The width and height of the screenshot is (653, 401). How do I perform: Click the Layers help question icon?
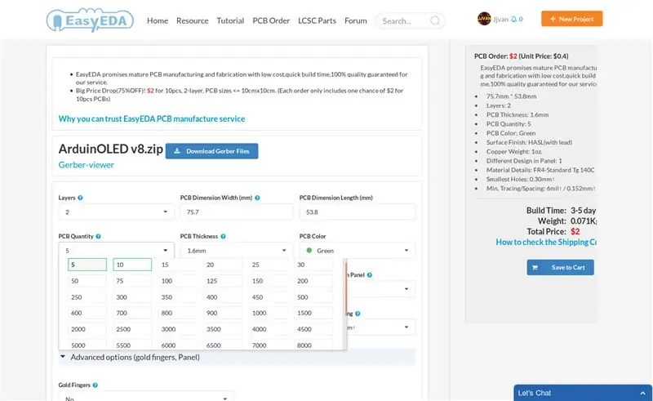(80, 198)
